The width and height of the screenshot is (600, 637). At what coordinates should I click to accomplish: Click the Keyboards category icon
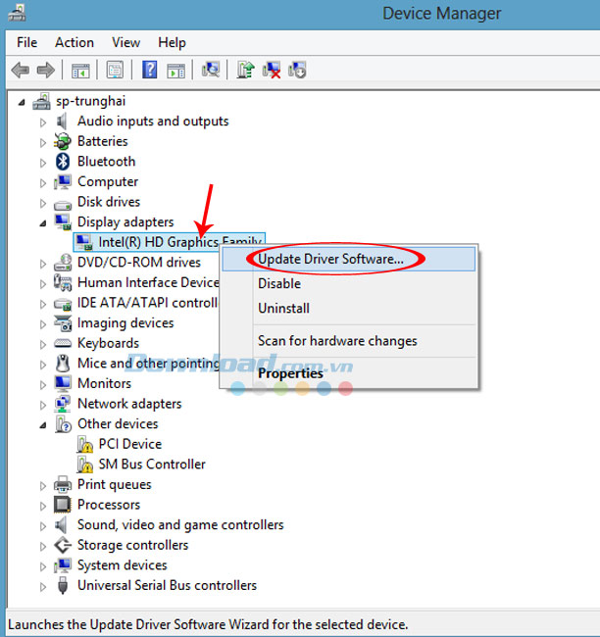coord(63,344)
